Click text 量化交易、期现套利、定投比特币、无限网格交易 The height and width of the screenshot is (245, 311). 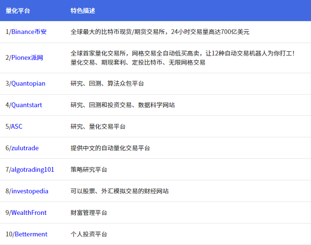pyautogui.click(x=138, y=63)
